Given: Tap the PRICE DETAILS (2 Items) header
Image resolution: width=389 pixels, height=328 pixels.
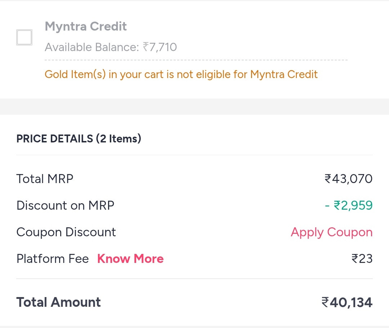Looking at the screenshot, I should point(79,139).
